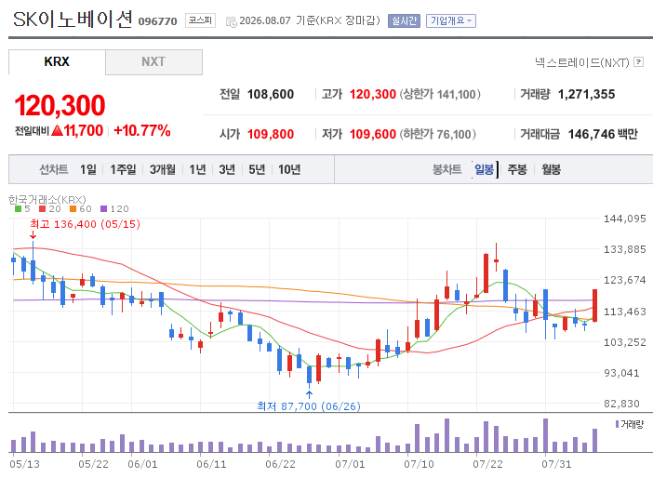Click the 한국거래소(KRX) chart label
Viewport: 653px width, 478px height.
tap(47, 200)
